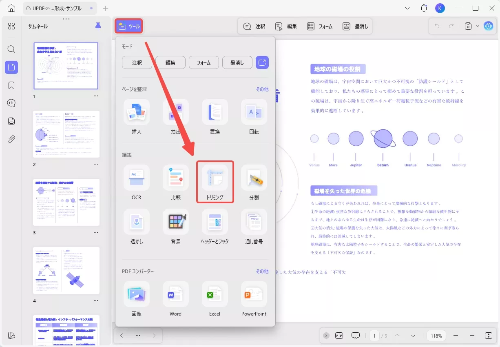Open the form fields sidebar icon
Image resolution: width=500 pixels, height=347 pixels.
(11, 121)
